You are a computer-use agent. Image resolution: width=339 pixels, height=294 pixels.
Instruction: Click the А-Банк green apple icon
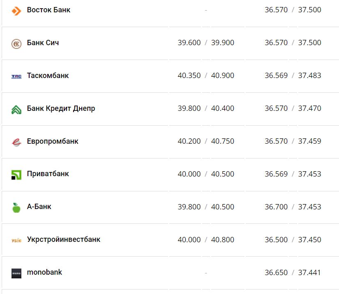click(x=16, y=208)
